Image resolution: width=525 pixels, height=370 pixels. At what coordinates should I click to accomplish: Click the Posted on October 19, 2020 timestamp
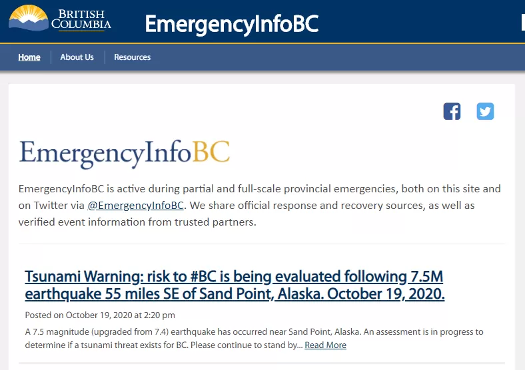(x=100, y=315)
